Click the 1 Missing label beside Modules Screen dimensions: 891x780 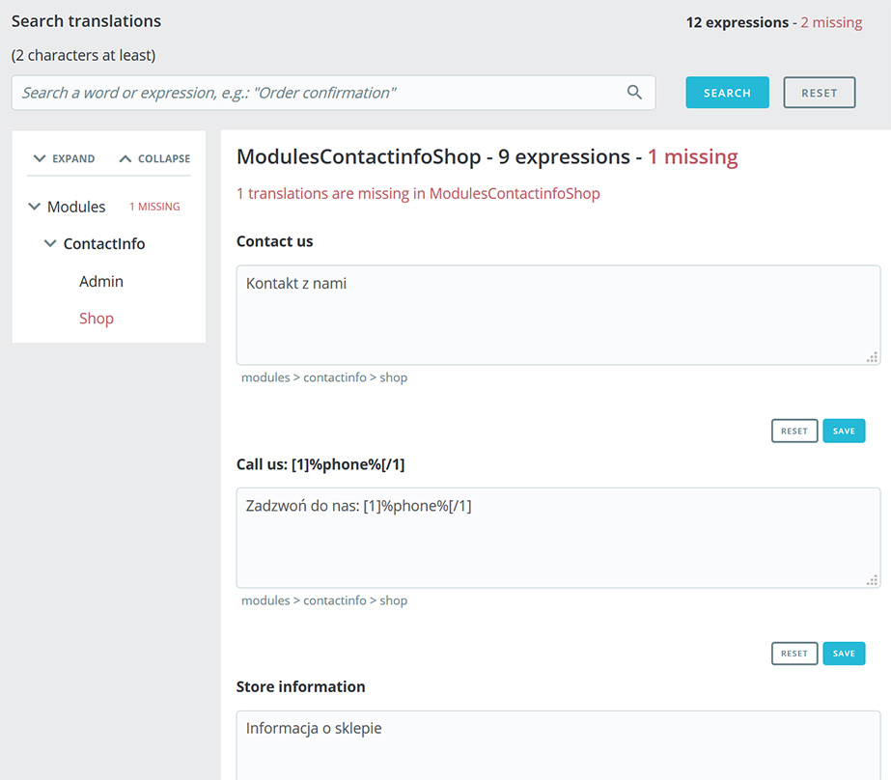(154, 207)
